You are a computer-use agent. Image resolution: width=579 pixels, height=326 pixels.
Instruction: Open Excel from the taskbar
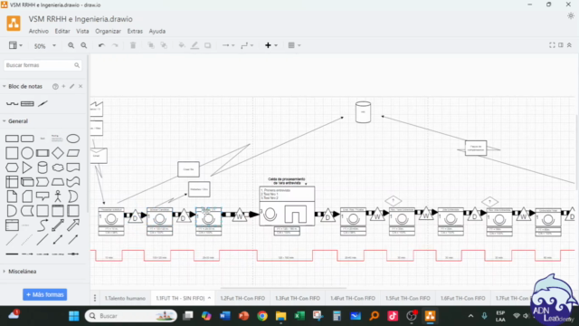tap(299, 316)
